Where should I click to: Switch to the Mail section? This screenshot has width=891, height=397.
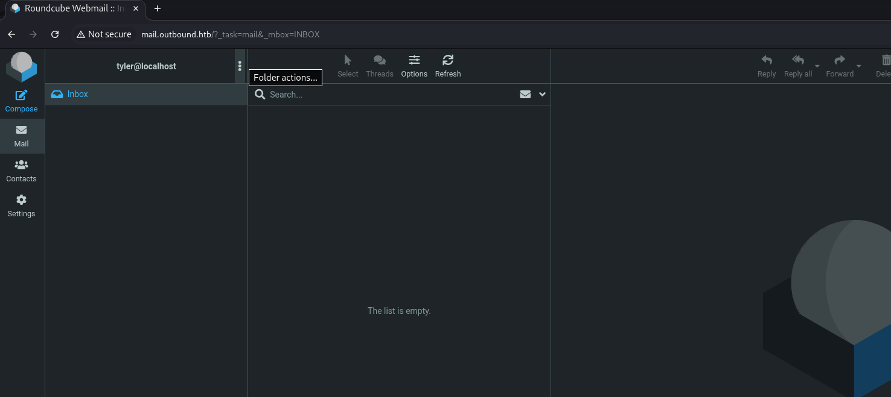click(21, 136)
